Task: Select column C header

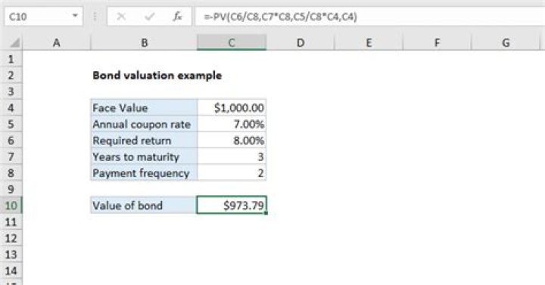Action: pyautogui.click(x=232, y=42)
